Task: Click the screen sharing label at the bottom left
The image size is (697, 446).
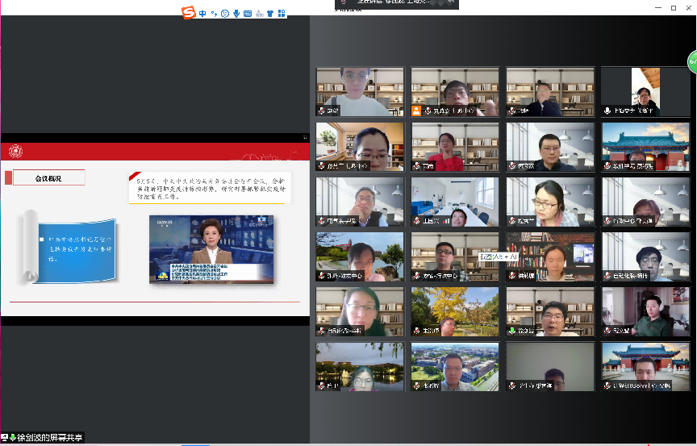Action: [43, 438]
